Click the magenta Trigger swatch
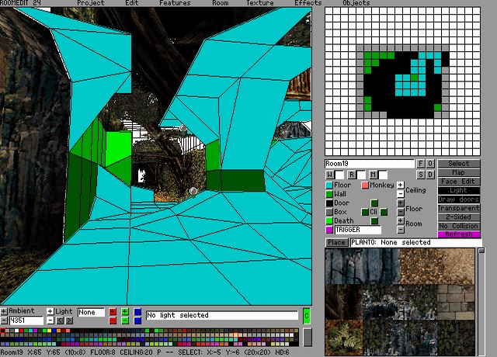This screenshot has height=357, width=497. [329, 230]
